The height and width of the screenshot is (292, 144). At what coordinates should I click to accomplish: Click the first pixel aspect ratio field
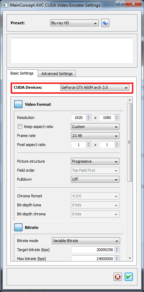click(x=79, y=145)
